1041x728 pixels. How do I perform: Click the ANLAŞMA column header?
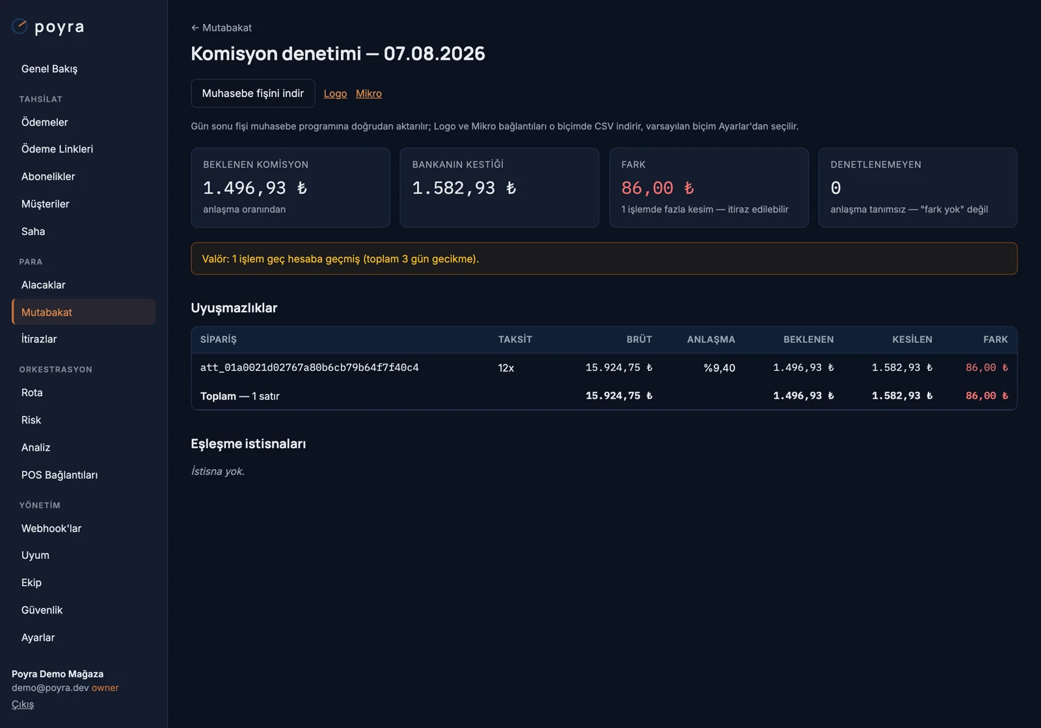710,339
